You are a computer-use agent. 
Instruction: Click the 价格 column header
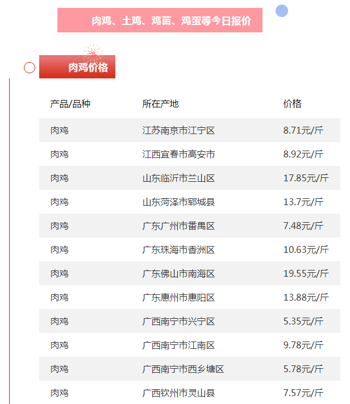(x=292, y=103)
